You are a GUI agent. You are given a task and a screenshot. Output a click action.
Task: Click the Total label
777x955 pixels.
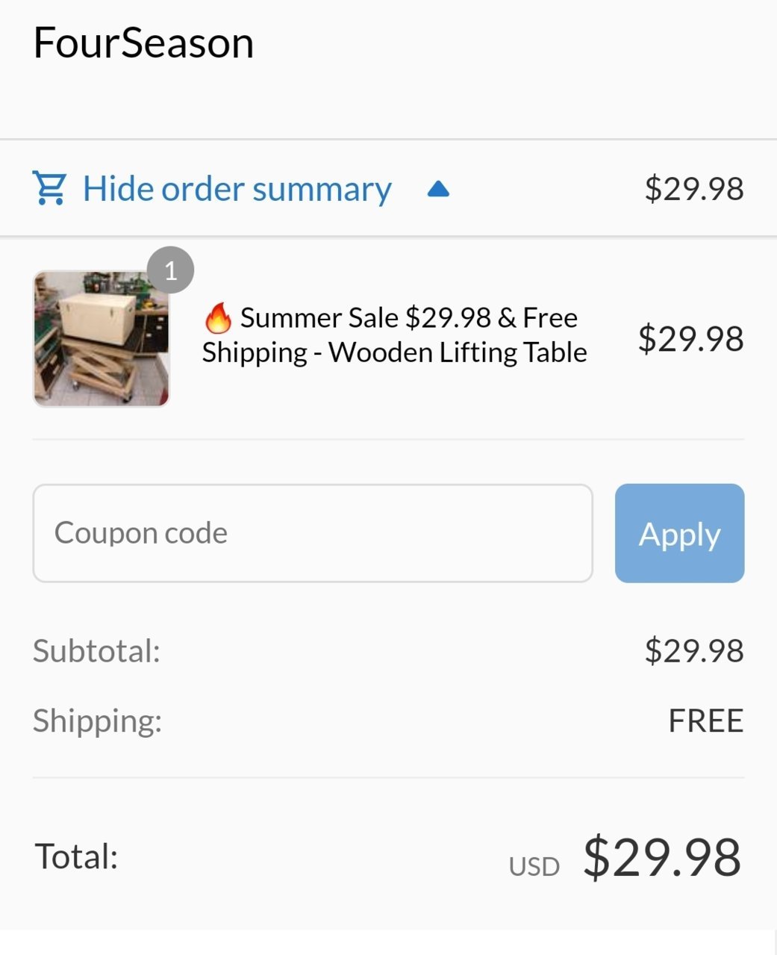77,856
